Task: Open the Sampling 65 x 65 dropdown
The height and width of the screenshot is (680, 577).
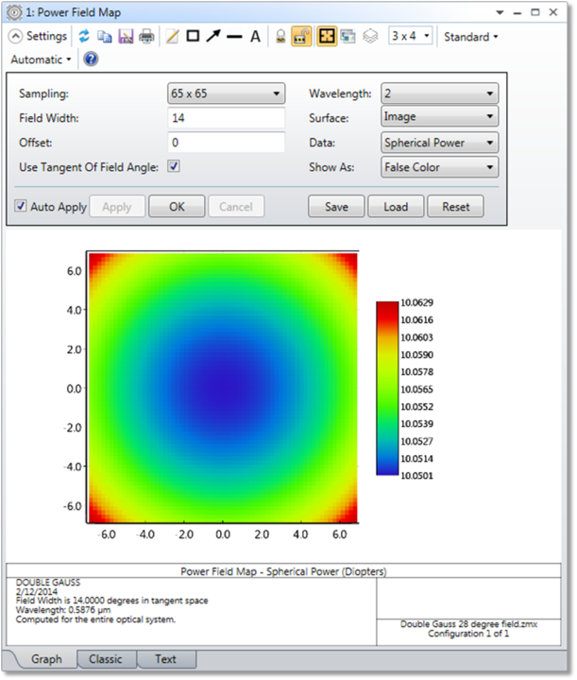Action: coord(227,93)
